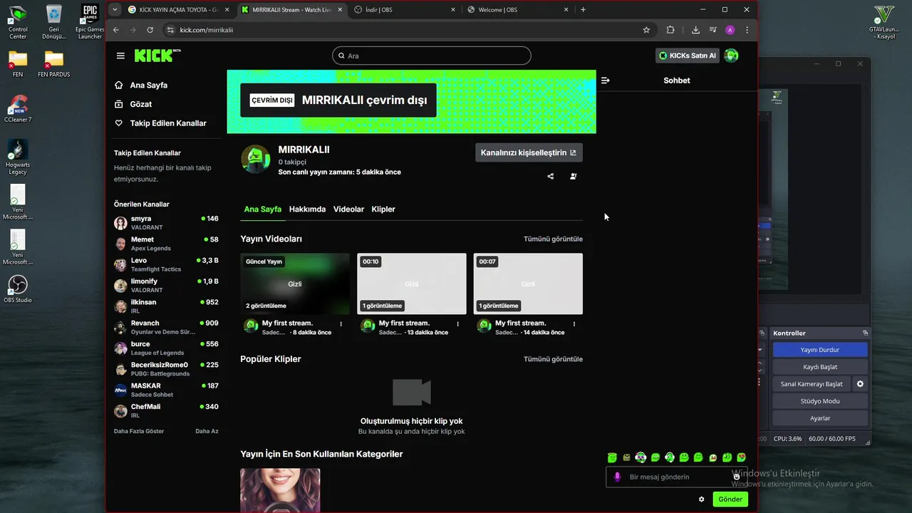Viewport: 912px width, 513px height.
Task: Open options for first My first stream video
Action: point(341,323)
